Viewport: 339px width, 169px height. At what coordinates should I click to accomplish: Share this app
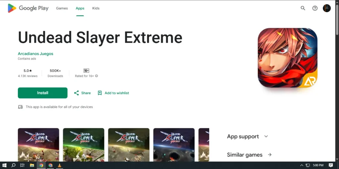pos(82,93)
